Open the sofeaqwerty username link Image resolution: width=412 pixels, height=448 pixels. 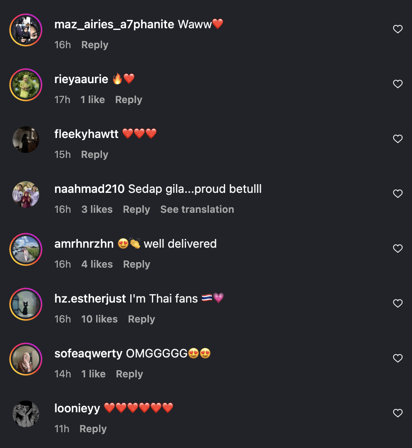pyautogui.click(x=88, y=354)
